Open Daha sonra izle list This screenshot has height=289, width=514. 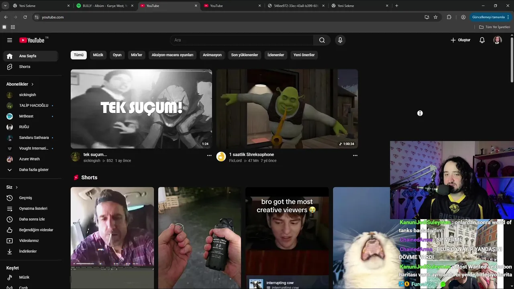coord(31,219)
